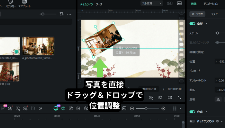Click the smart scene cut icon with red dot
The image size is (225, 128).
click(x=25, y=108)
